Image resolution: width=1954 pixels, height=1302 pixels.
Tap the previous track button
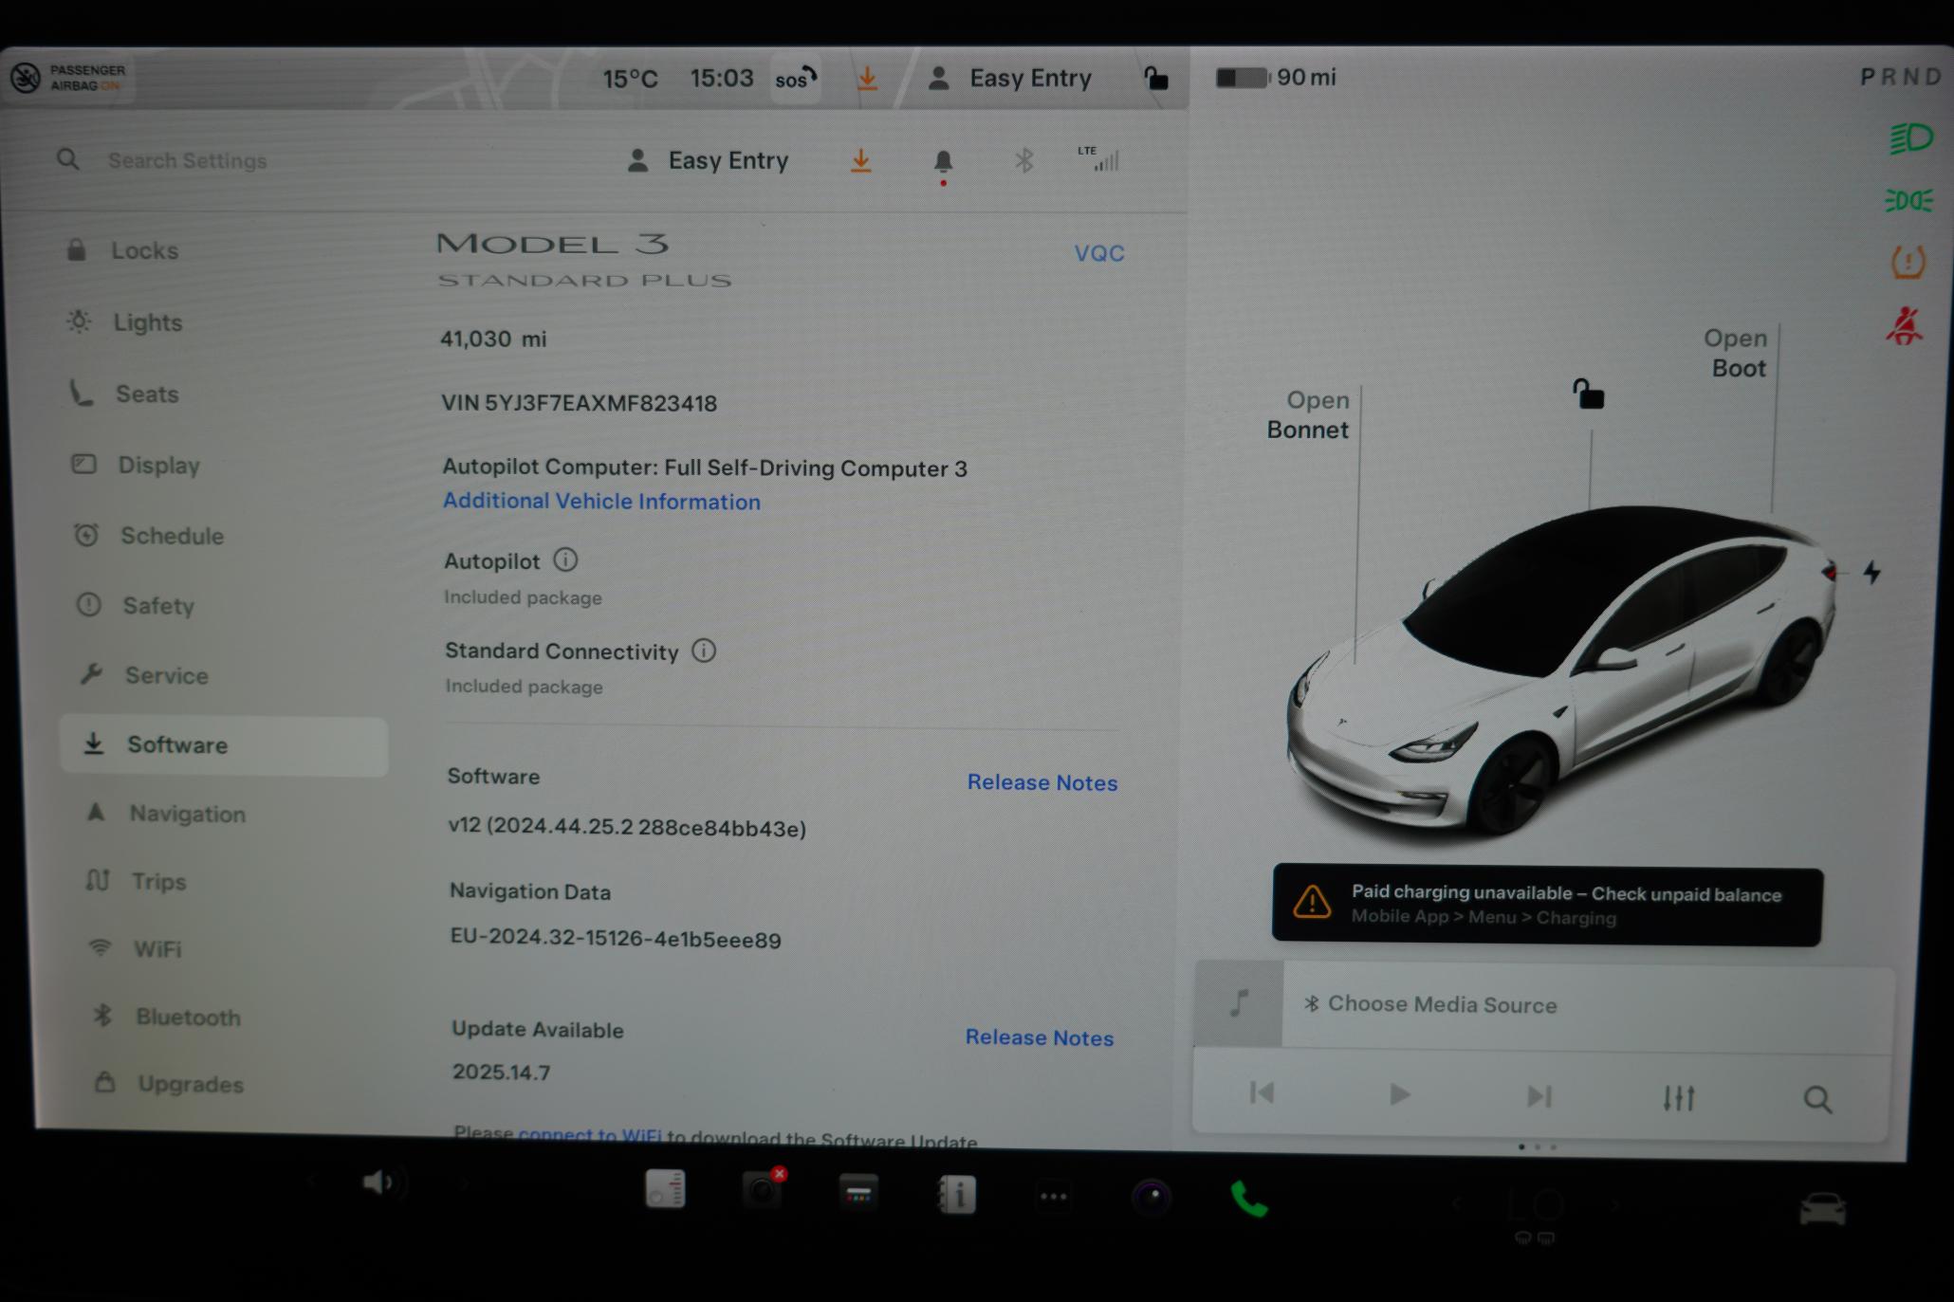pos(1262,1093)
